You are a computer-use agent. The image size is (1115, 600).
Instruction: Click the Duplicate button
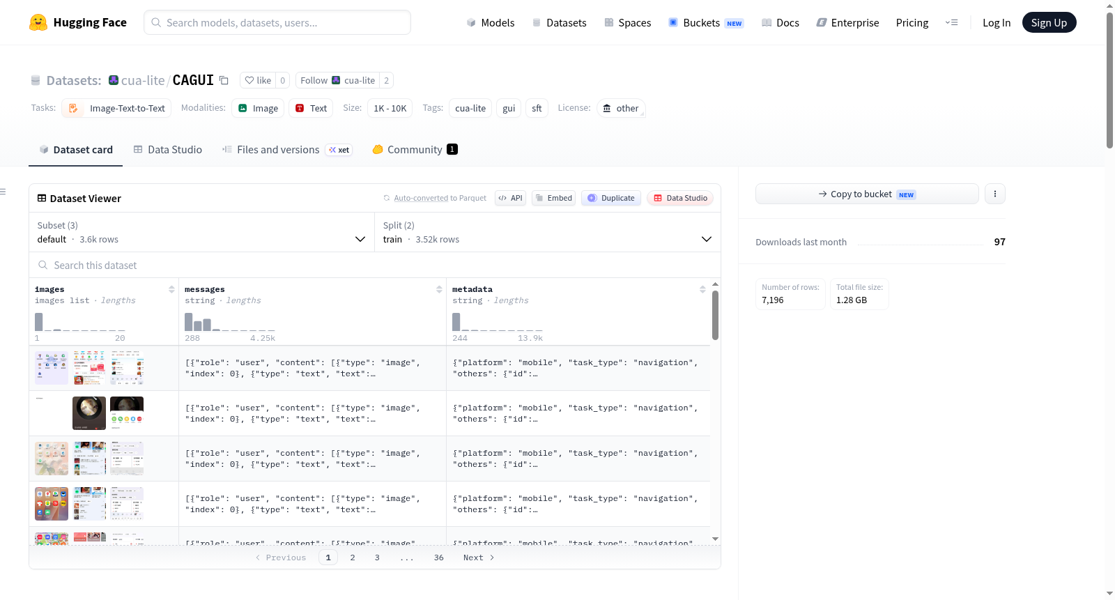pos(611,198)
